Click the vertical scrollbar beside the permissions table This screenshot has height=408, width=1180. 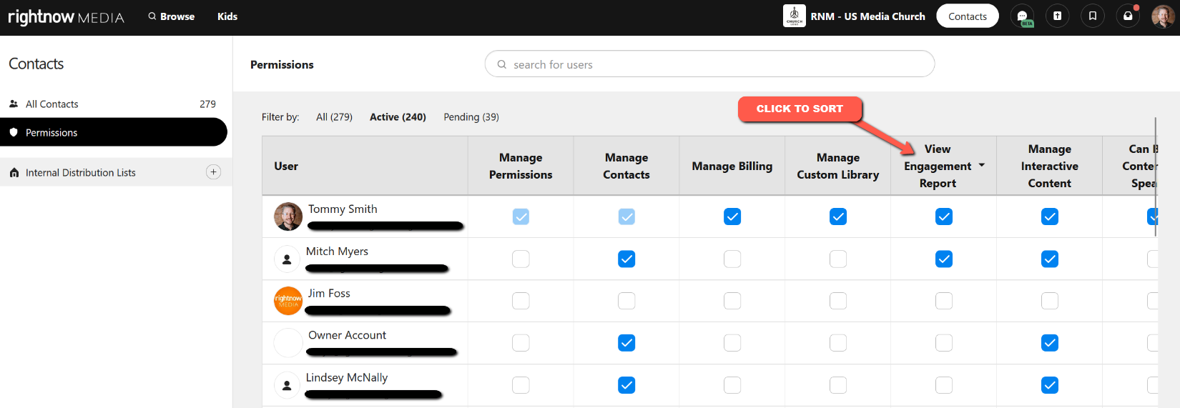click(x=1155, y=176)
